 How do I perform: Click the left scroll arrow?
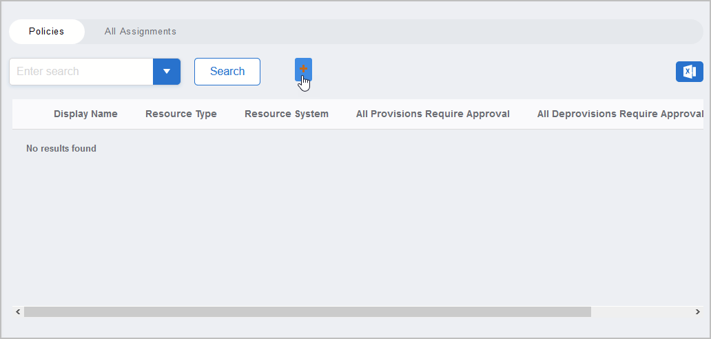point(18,312)
